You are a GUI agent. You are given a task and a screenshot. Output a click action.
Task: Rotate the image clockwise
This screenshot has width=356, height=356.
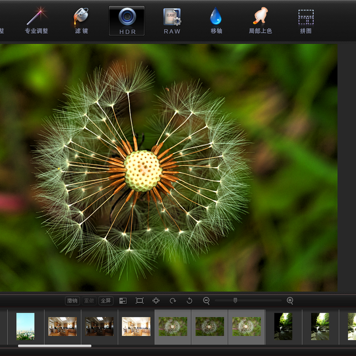pos(173,301)
